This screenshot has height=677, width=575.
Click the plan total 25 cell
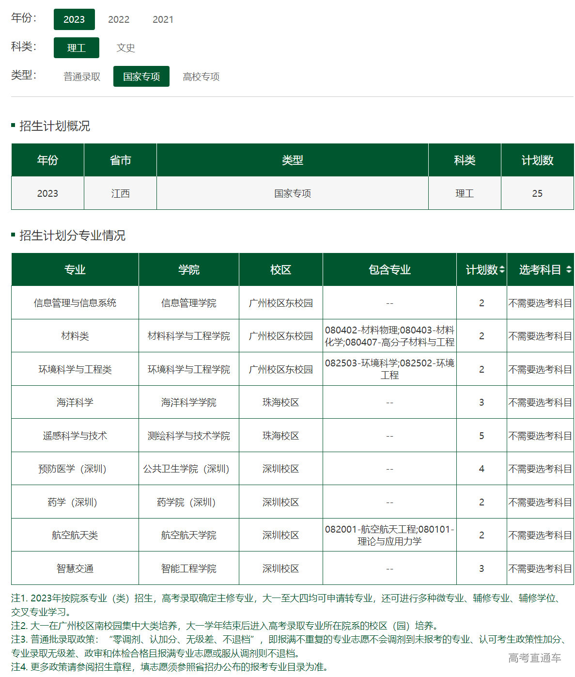click(538, 193)
